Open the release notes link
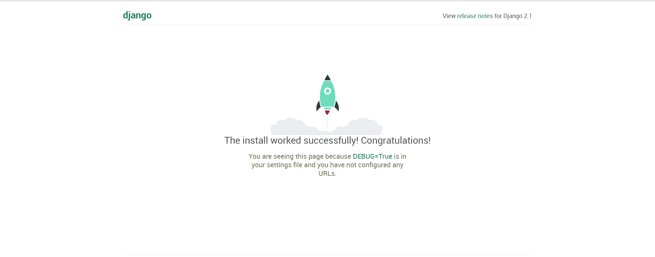 coord(475,16)
